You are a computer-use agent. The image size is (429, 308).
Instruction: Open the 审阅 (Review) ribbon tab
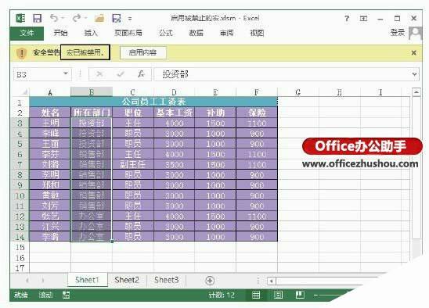(226, 33)
